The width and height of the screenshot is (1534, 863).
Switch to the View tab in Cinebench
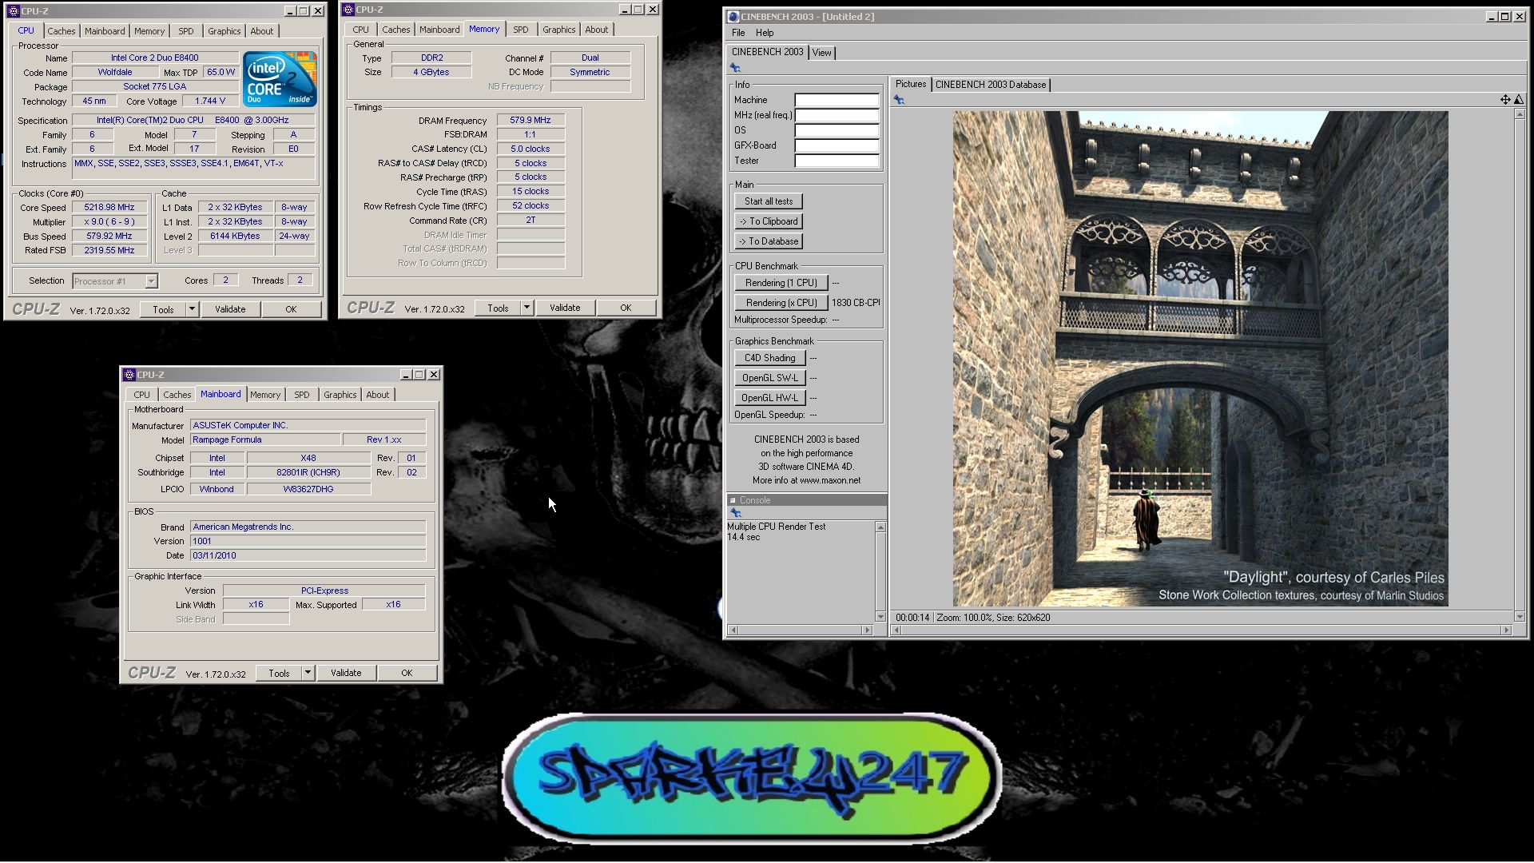click(821, 53)
